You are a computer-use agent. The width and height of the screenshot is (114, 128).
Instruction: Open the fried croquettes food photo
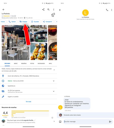tap(39, 52)
